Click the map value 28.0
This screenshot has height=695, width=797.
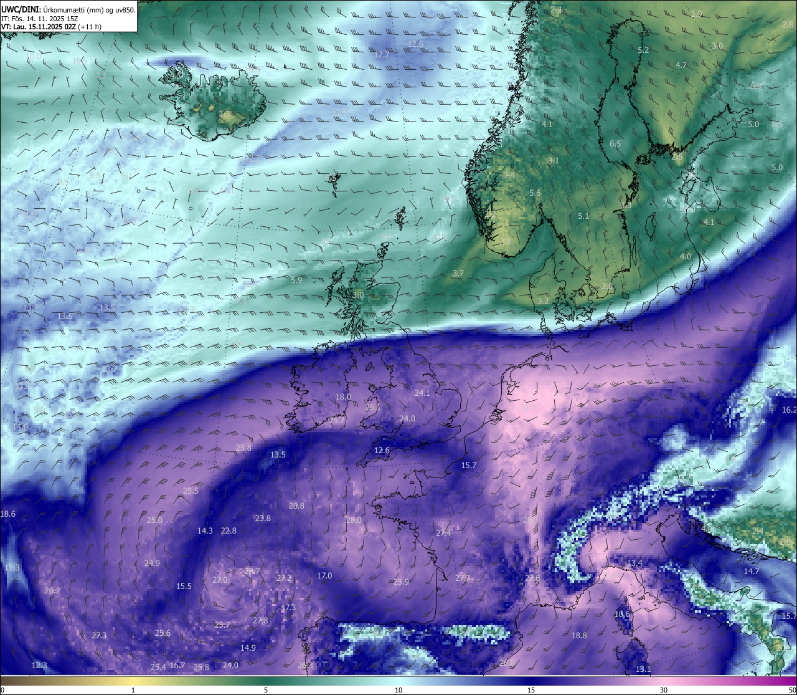pos(354,520)
